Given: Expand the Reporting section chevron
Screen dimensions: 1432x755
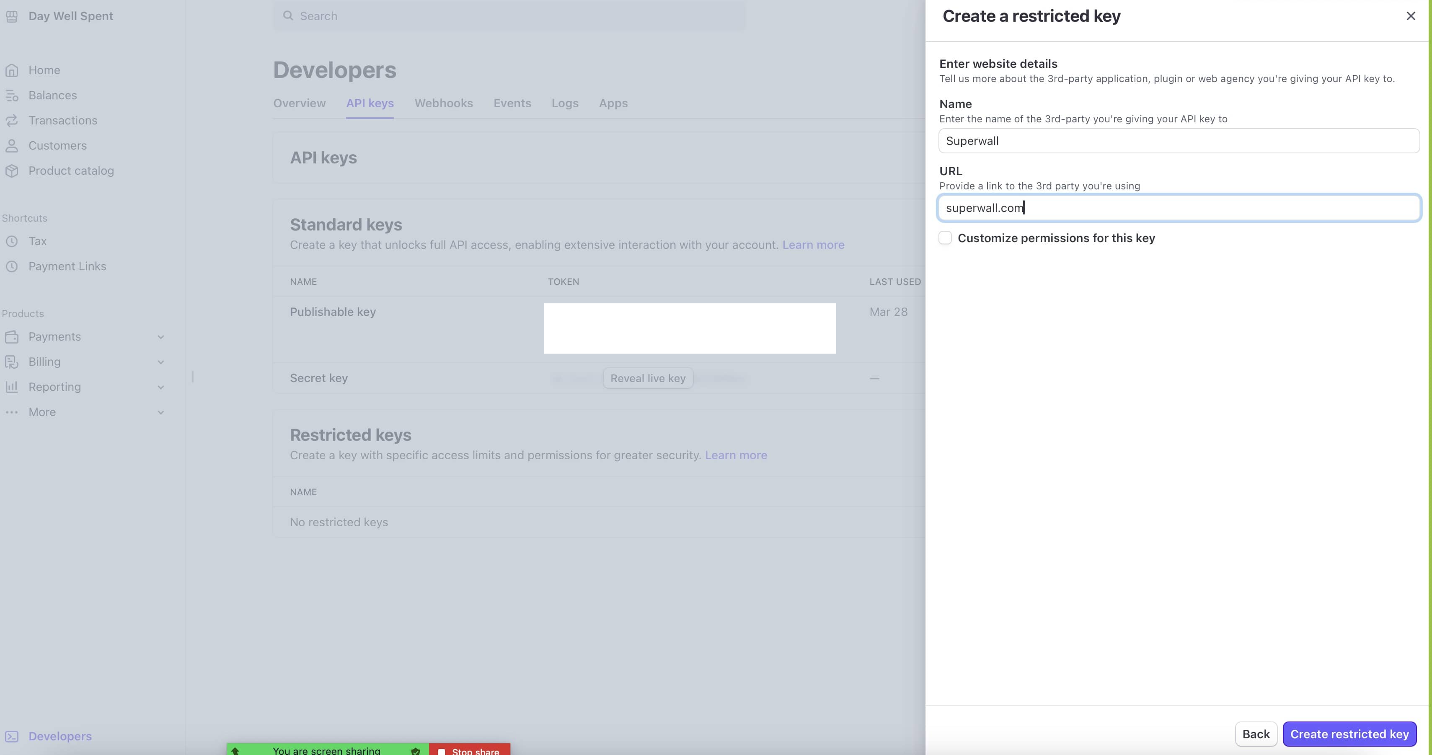Looking at the screenshot, I should pyautogui.click(x=160, y=387).
